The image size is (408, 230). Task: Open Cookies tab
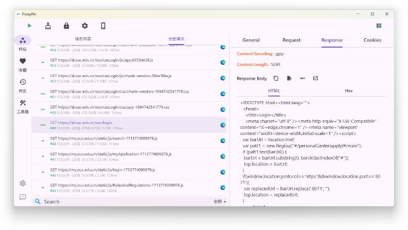[x=372, y=40]
